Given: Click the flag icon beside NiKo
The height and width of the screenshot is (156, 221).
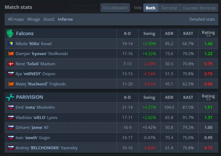Looking at the screenshot, I should [11, 44].
